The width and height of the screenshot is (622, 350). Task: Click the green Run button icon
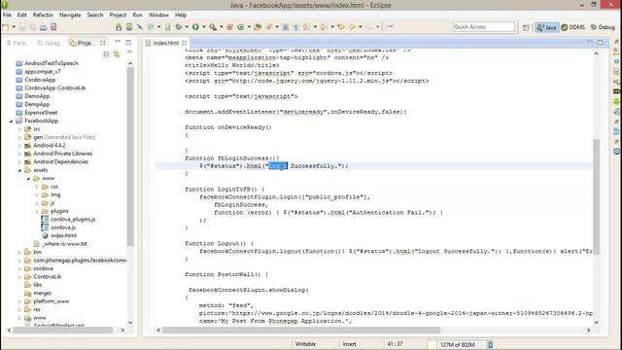(195, 27)
